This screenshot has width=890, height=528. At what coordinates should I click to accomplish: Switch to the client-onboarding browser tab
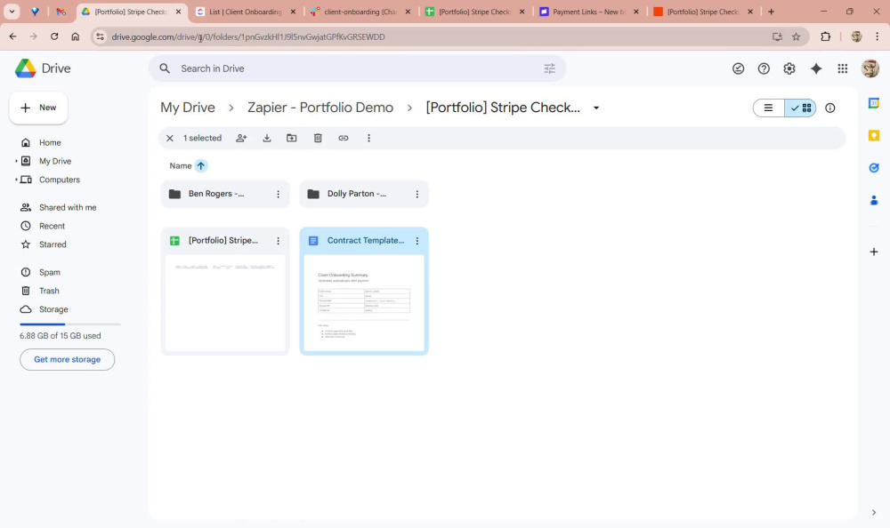point(360,12)
